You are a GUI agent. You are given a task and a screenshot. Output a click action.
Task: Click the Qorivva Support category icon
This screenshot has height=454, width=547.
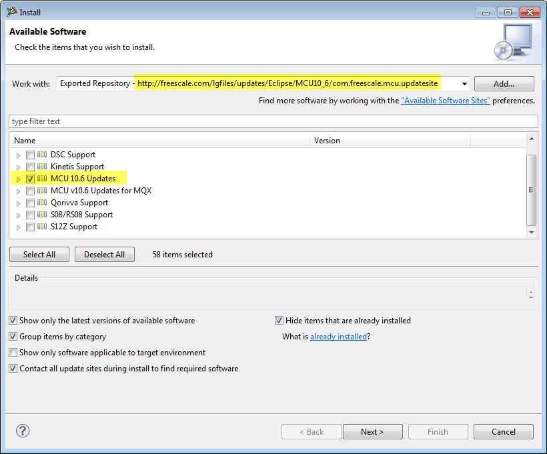(42, 203)
